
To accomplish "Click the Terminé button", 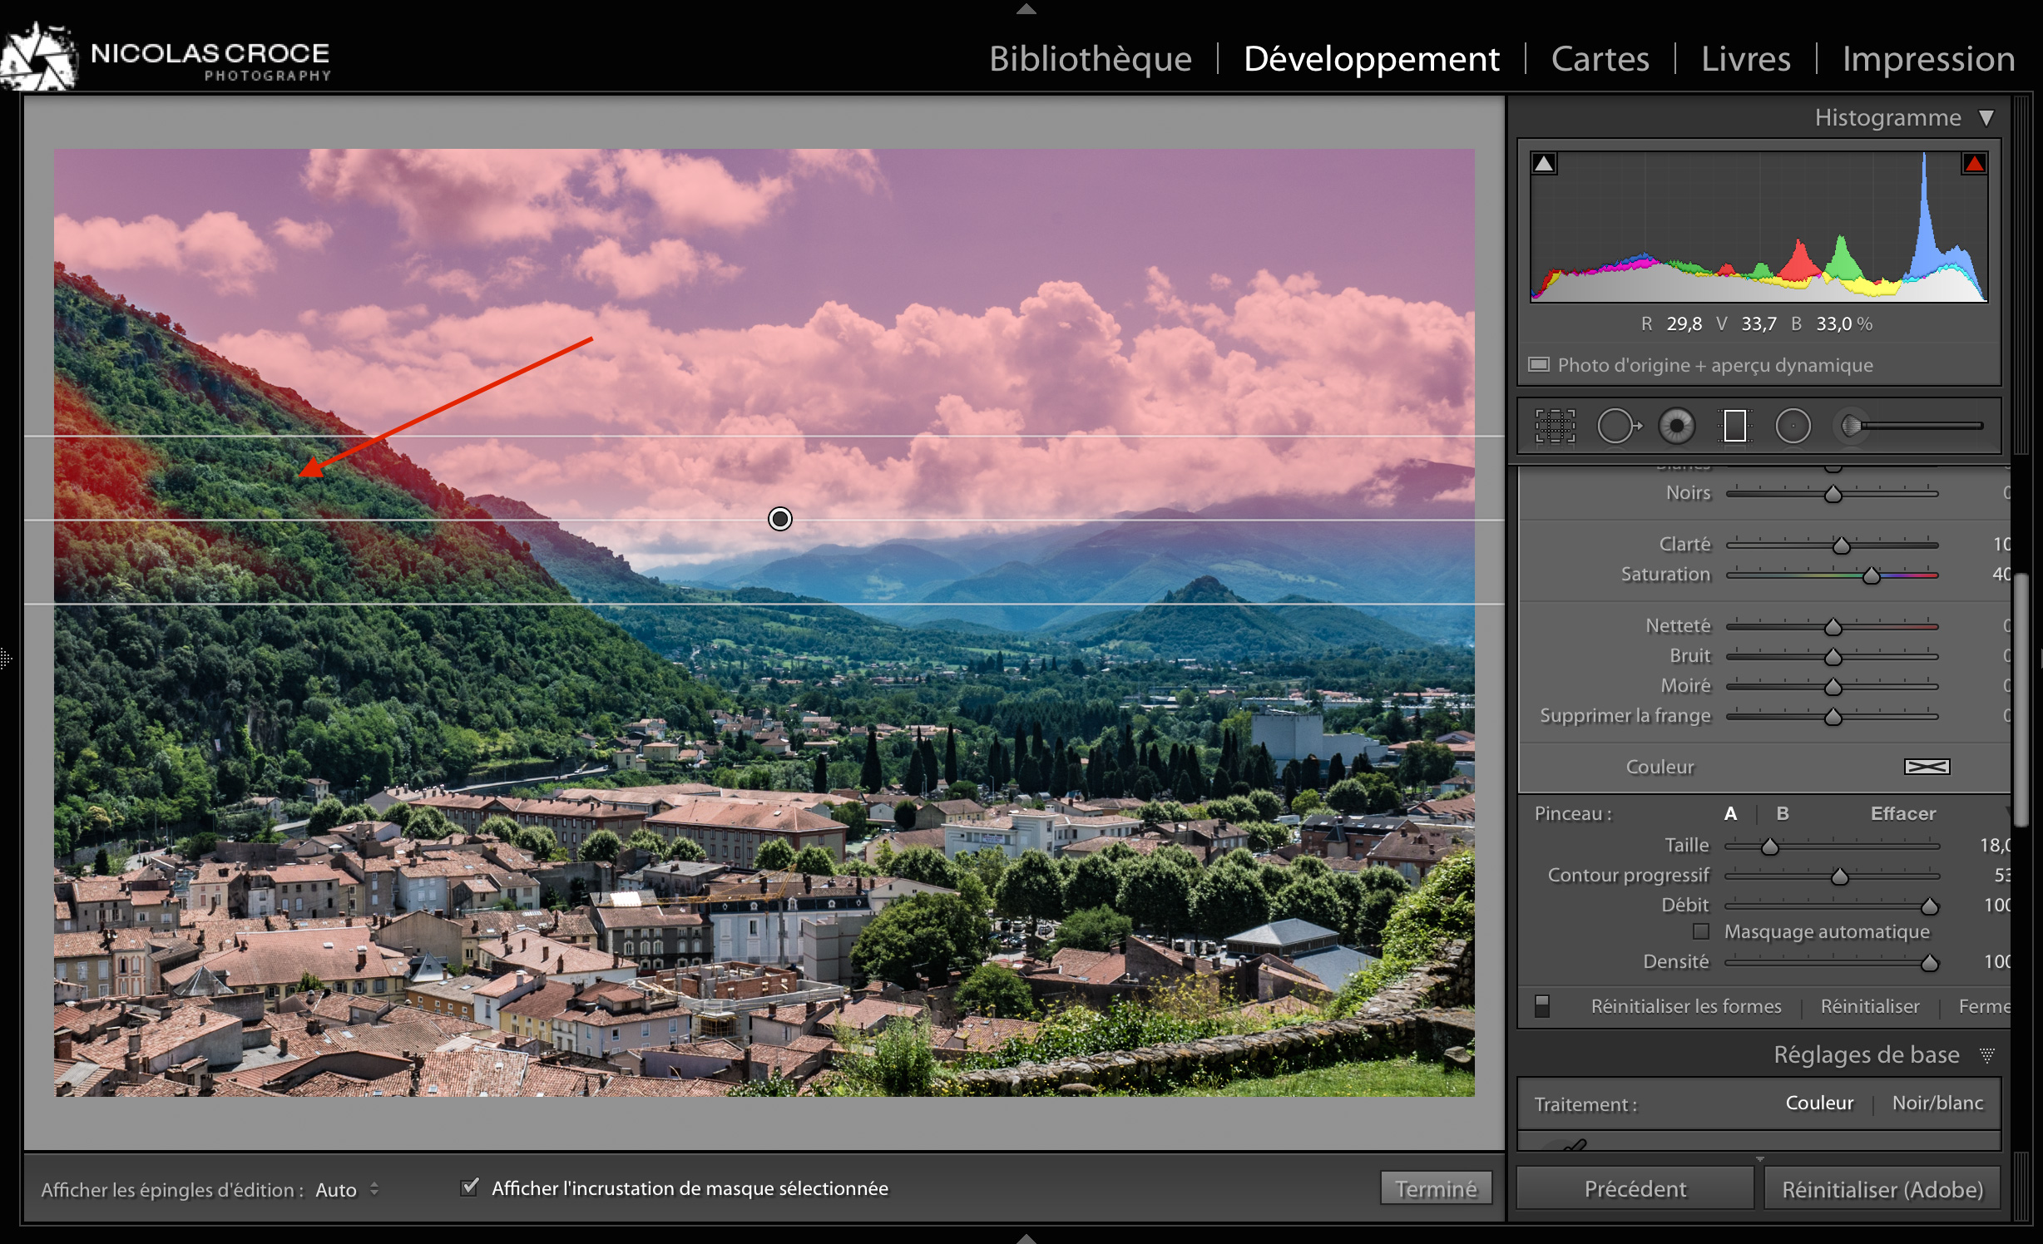I will (1436, 1187).
